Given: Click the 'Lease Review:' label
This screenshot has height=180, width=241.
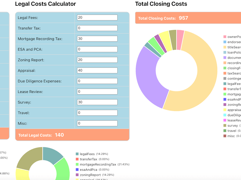Looking at the screenshot, I should tap(30, 92).
